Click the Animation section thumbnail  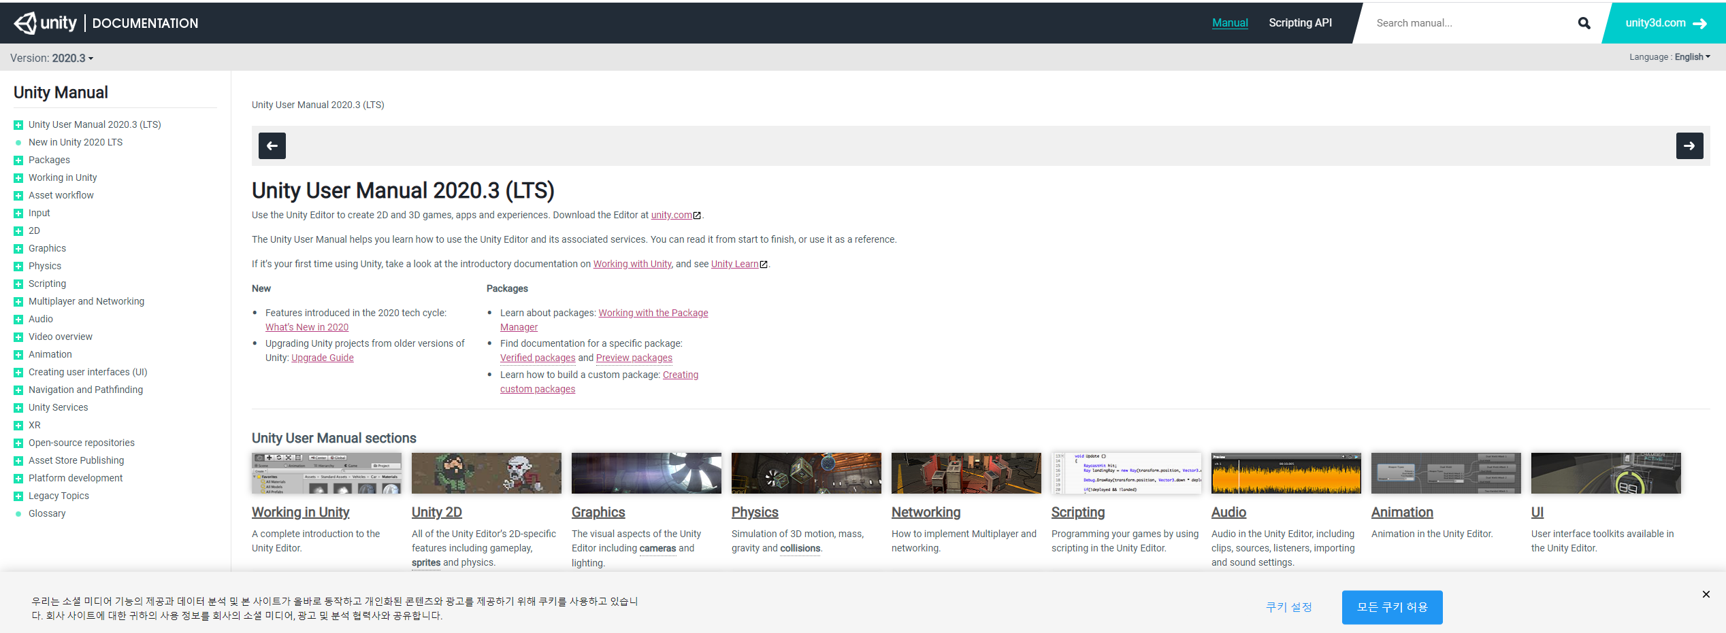click(1446, 473)
